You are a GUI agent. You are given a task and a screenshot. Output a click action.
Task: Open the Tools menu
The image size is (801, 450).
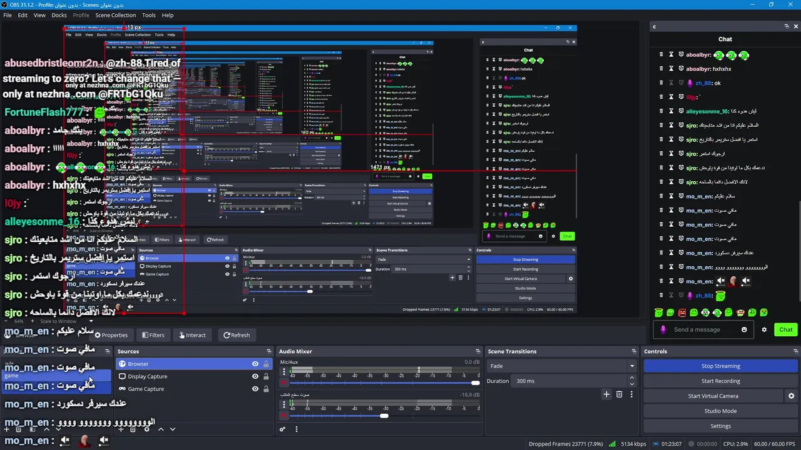click(x=149, y=15)
